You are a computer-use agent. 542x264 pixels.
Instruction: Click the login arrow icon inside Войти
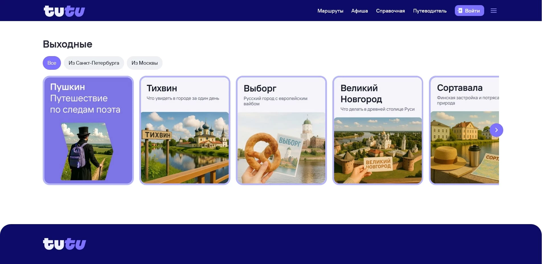tap(460, 11)
